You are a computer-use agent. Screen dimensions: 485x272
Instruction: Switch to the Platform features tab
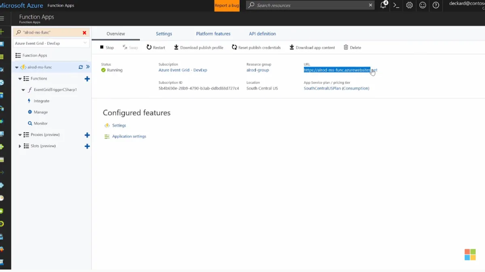click(x=213, y=34)
